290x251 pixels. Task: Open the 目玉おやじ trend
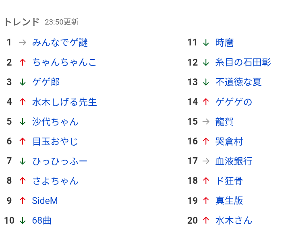coord(55,142)
